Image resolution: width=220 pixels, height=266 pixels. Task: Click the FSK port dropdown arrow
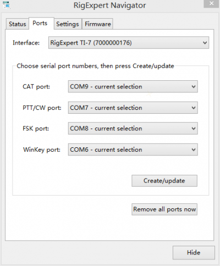coord(194,129)
